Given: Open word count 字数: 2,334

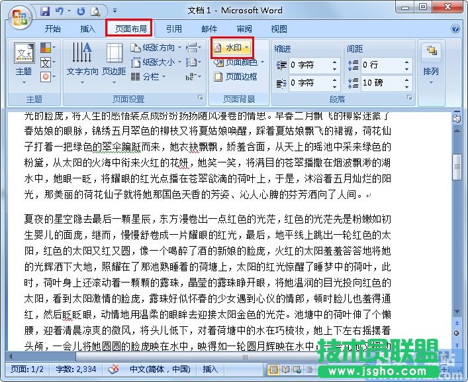Looking at the screenshot, I should (x=76, y=369).
